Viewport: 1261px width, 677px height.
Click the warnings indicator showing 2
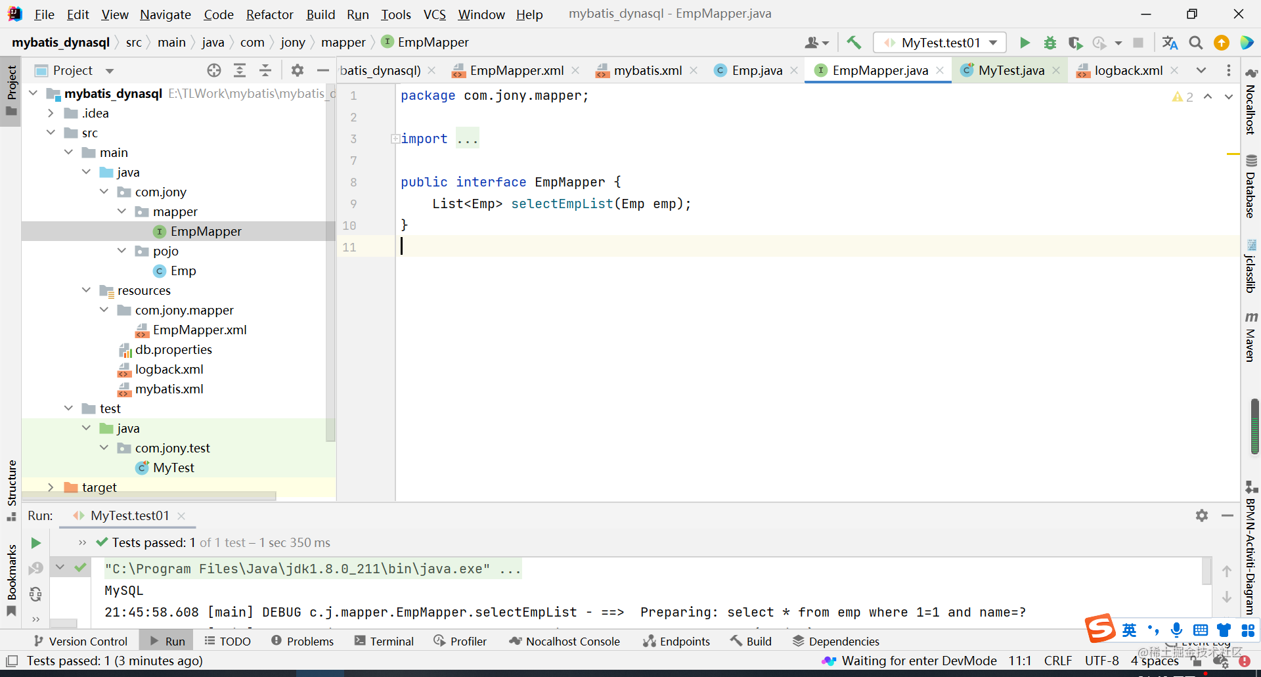(1183, 97)
